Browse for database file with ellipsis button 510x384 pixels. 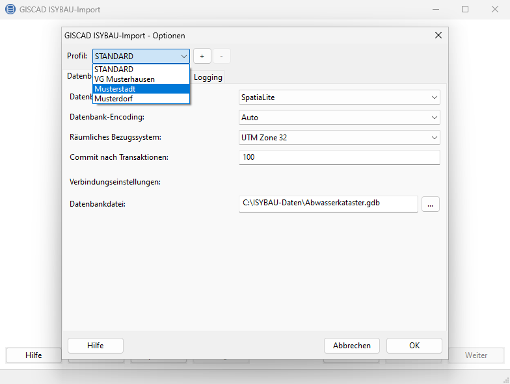(x=431, y=204)
